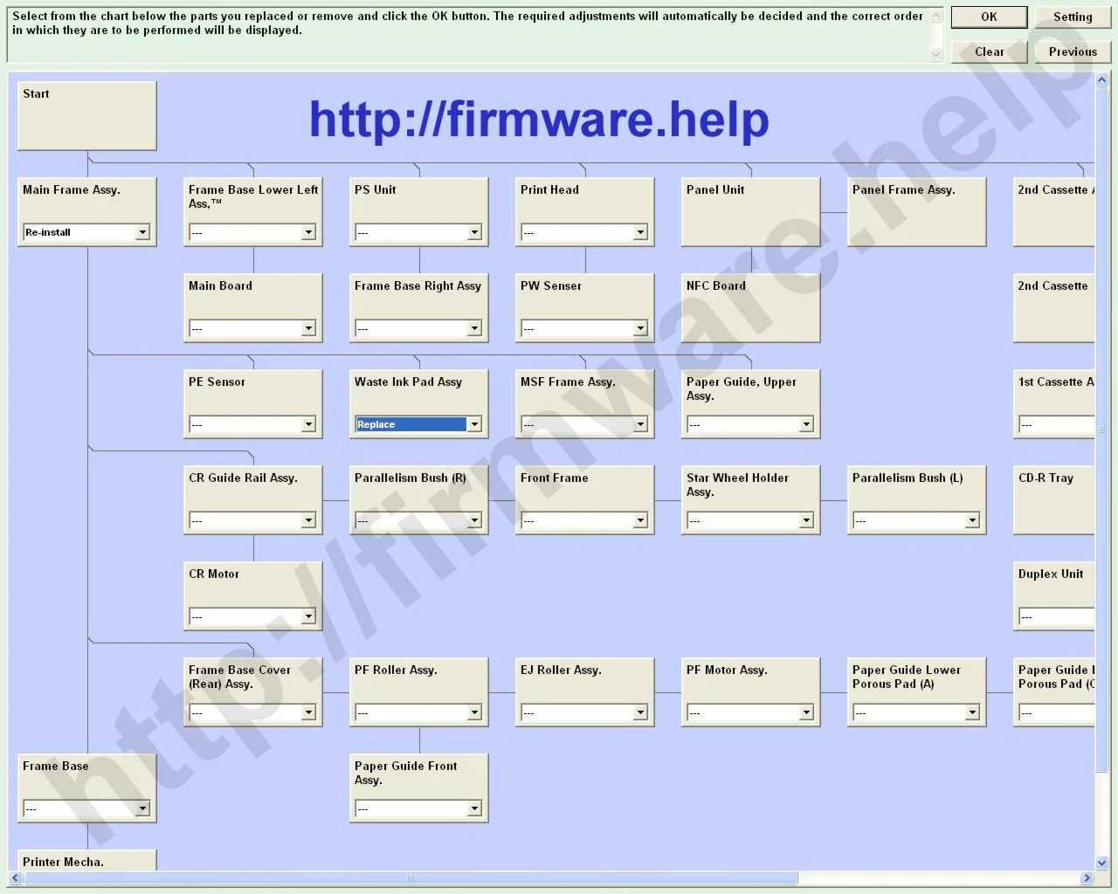The width and height of the screenshot is (1118, 894).
Task: Click chart vertical scrollbar up arrow
Action: point(1101,80)
